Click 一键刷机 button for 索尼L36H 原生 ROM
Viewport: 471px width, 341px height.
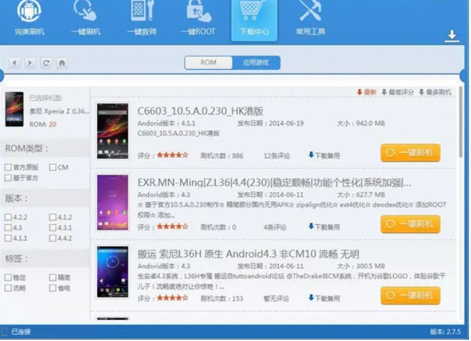tap(410, 295)
